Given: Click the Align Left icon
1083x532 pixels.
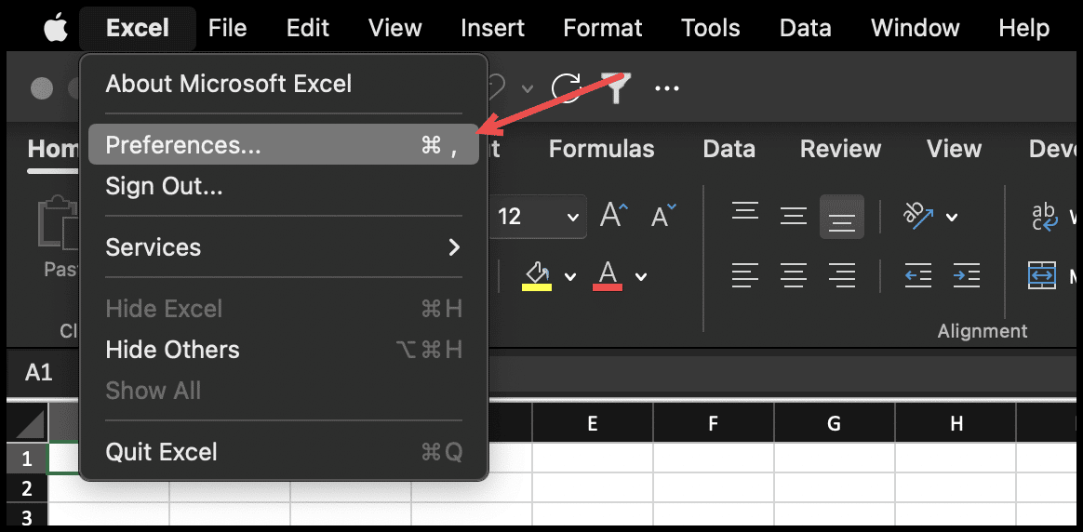Looking at the screenshot, I should coord(744,276).
